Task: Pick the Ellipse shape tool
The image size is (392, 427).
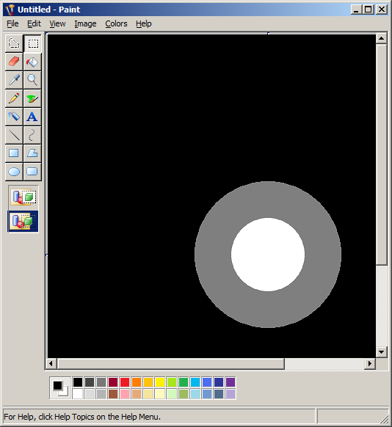Action: coord(14,172)
